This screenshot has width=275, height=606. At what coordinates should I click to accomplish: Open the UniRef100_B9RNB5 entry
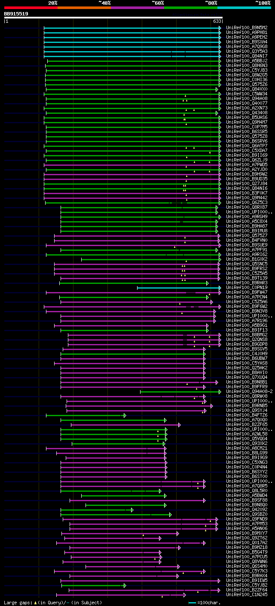247,406
